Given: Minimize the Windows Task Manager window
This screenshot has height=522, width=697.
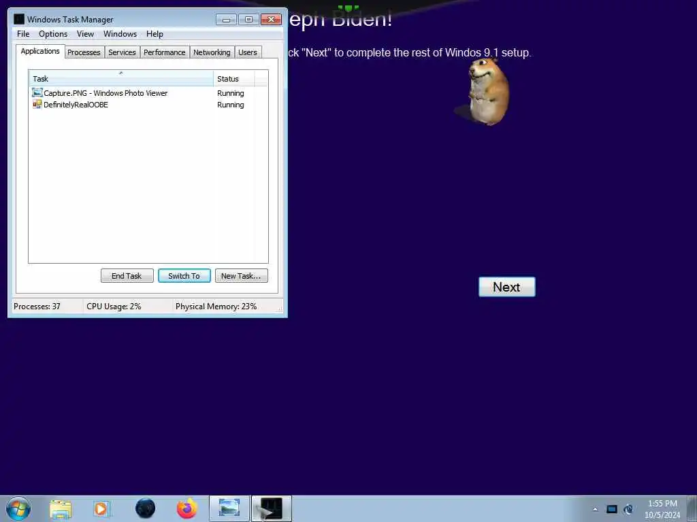Looking at the screenshot, I should point(226,20).
